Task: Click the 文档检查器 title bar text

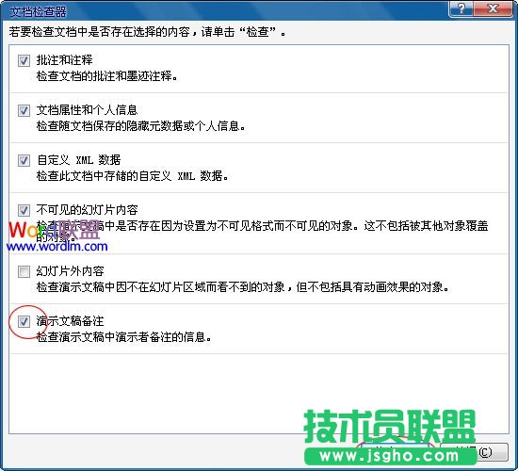Action: 38,12
